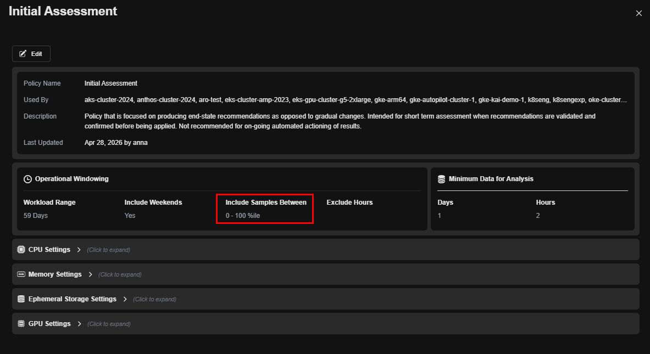Click the Hours value '2'
The image size is (650, 354).
click(x=538, y=216)
